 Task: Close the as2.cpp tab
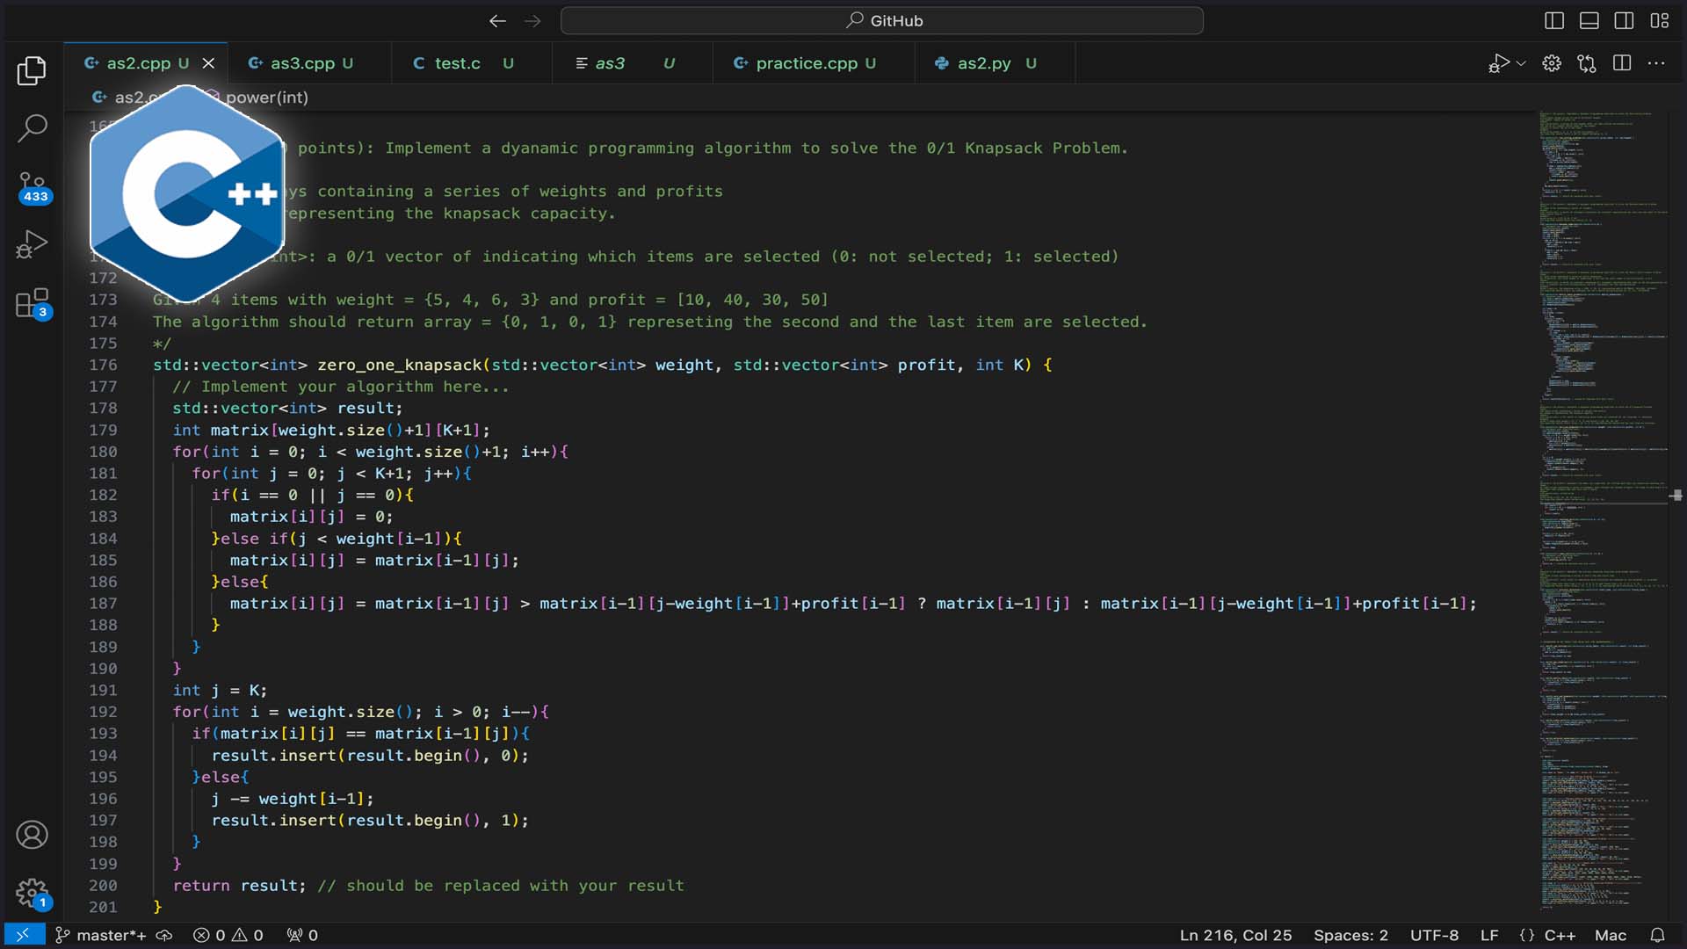208,63
